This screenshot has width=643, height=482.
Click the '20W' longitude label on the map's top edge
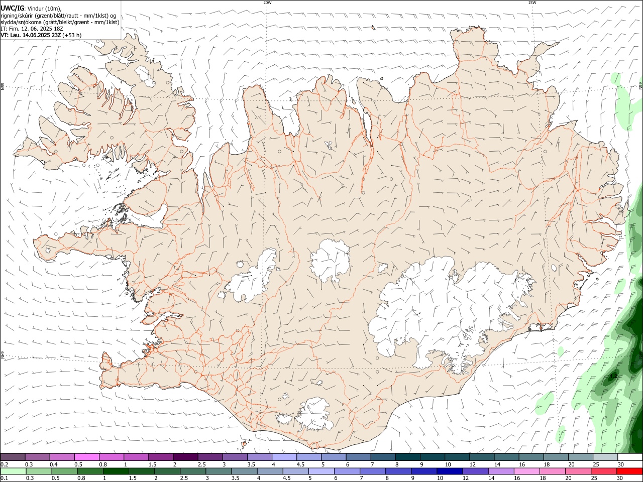pos(267,3)
